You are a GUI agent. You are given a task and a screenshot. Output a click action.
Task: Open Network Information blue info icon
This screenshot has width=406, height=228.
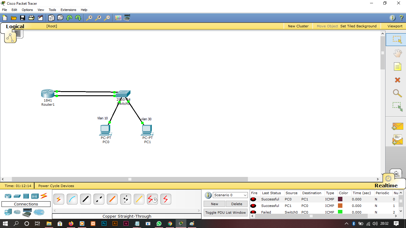click(x=393, y=18)
